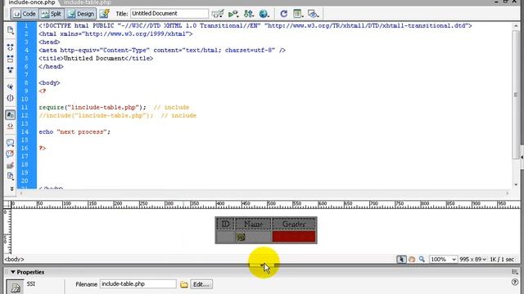Click the Edit... button
The height and width of the screenshot is (294, 524).
tap(201, 284)
